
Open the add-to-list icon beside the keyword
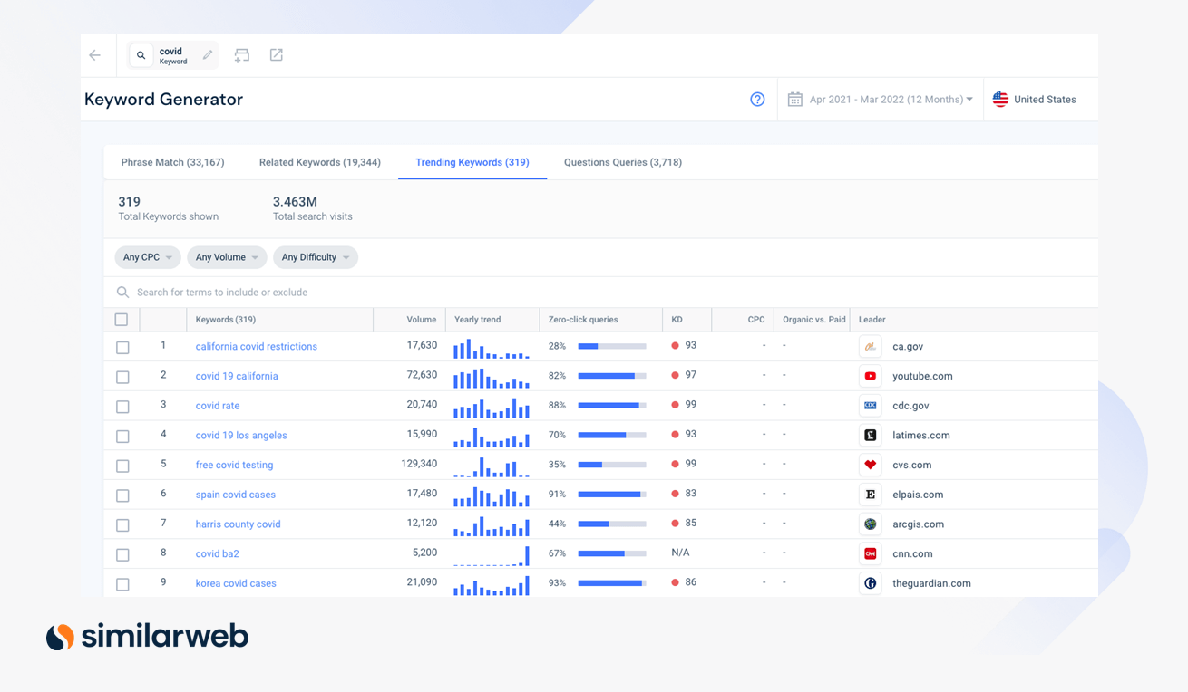[x=241, y=54]
